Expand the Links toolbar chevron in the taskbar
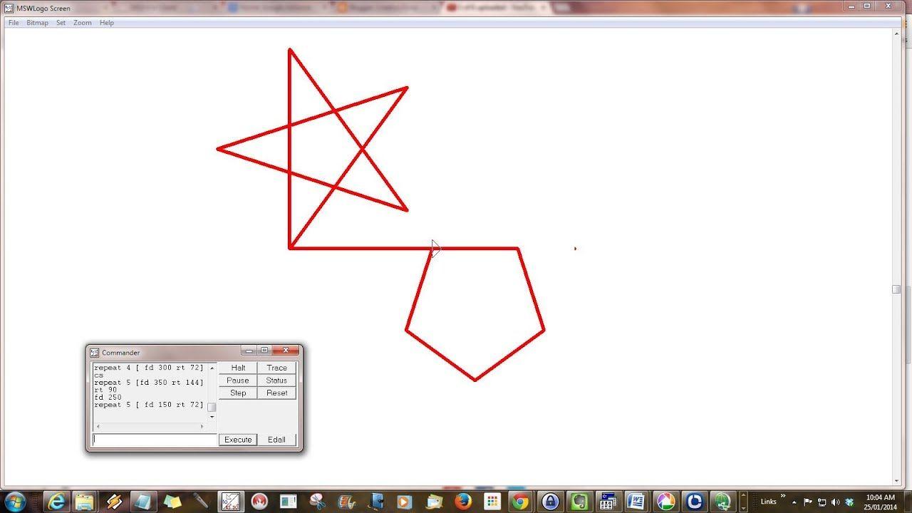 pyautogui.click(x=783, y=497)
